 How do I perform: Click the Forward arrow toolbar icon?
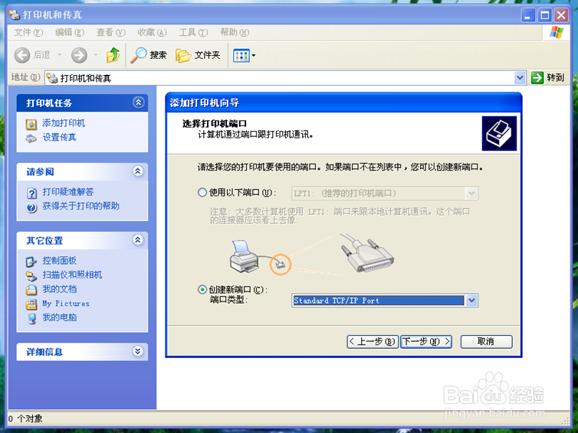pos(79,55)
